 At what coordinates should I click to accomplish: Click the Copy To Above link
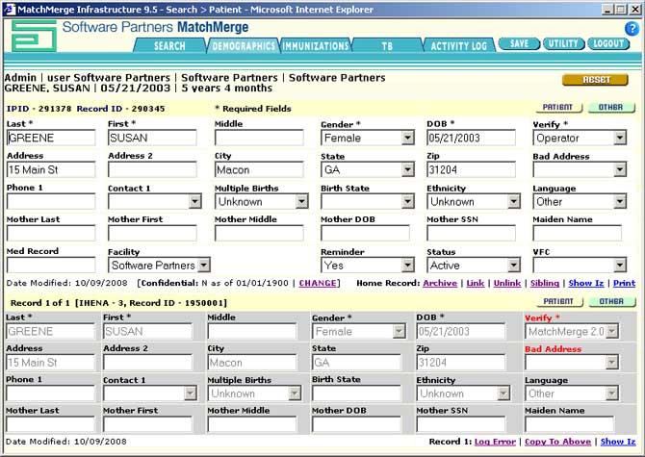coord(557,442)
